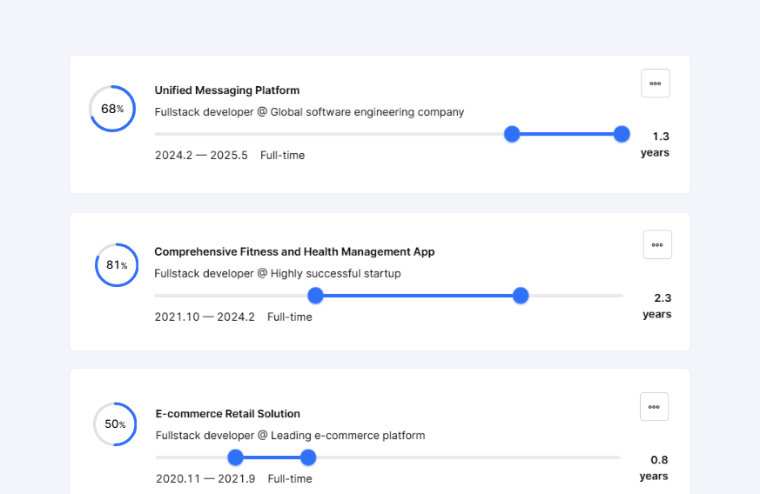Open more options for Unified Messaging Platform
Screen dimensions: 760x494
pos(656,83)
